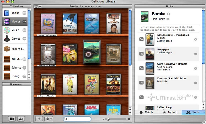Open the Games joystick collection
This screenshot has width=206, height=124.
[15, 39]
